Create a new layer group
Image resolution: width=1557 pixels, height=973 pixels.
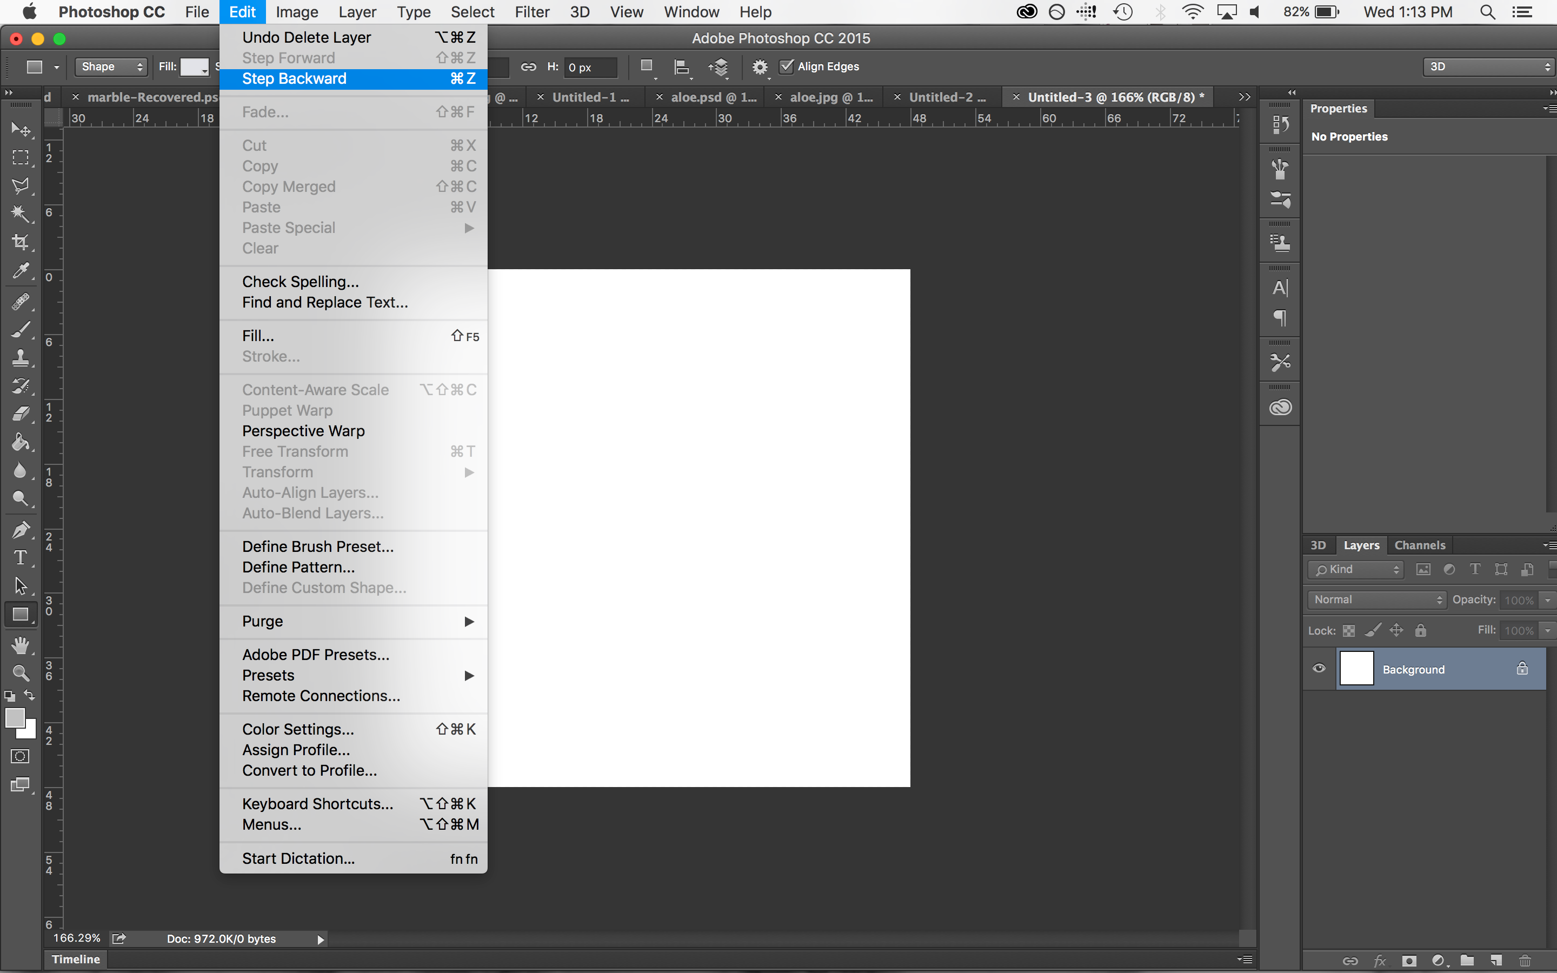click(x=1467, y=961)
